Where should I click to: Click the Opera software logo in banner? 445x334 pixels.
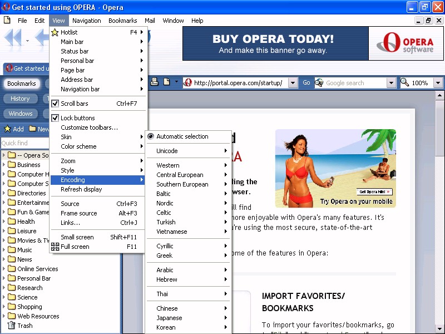(x=406, y=43)
